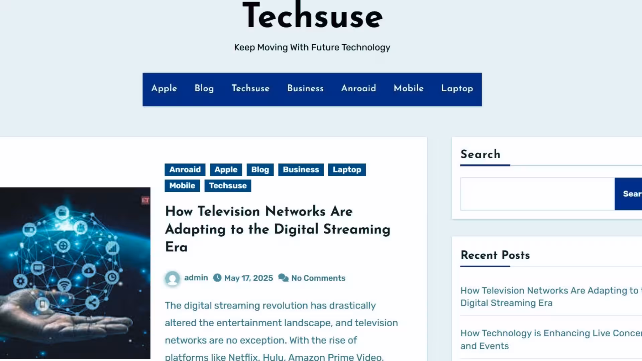Select the Apple category tag on the post
This screenshot has height=361, width=642.
click(x=226, y=169)
